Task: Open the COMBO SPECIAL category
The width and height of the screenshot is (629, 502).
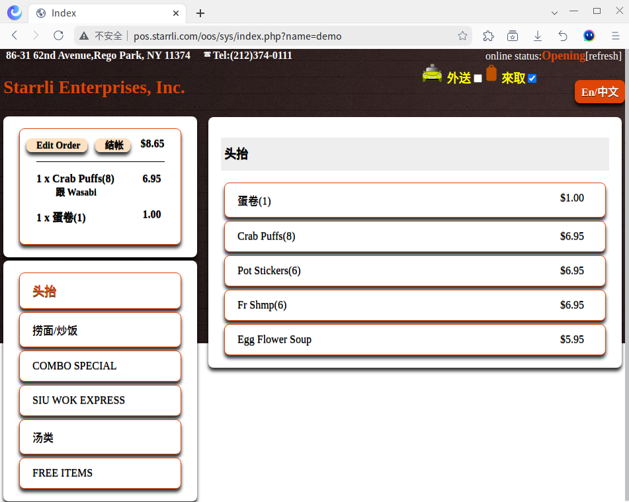Action: click(x=100, y=366)
